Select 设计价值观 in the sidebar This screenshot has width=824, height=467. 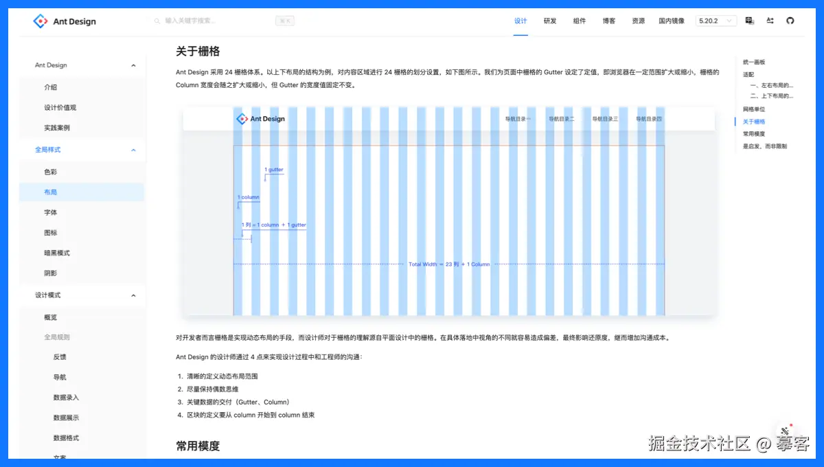pyautogui.click(x=82, y=108)
